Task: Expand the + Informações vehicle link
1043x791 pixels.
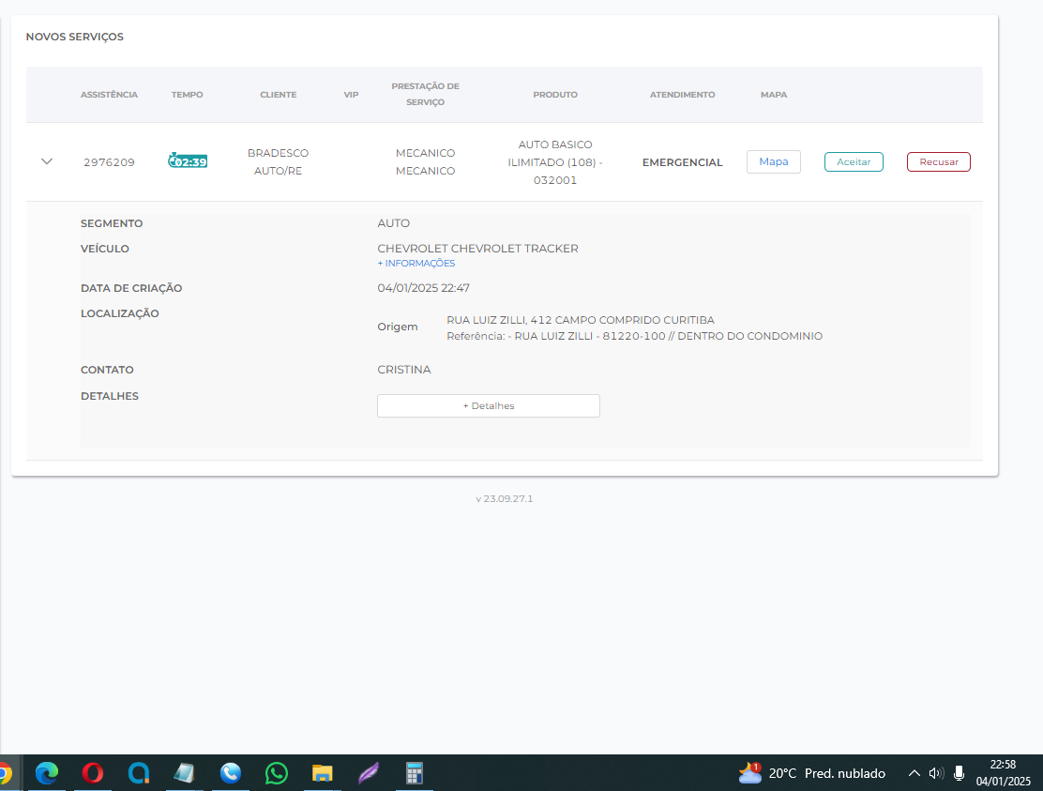Action: (x=416, y=264)
